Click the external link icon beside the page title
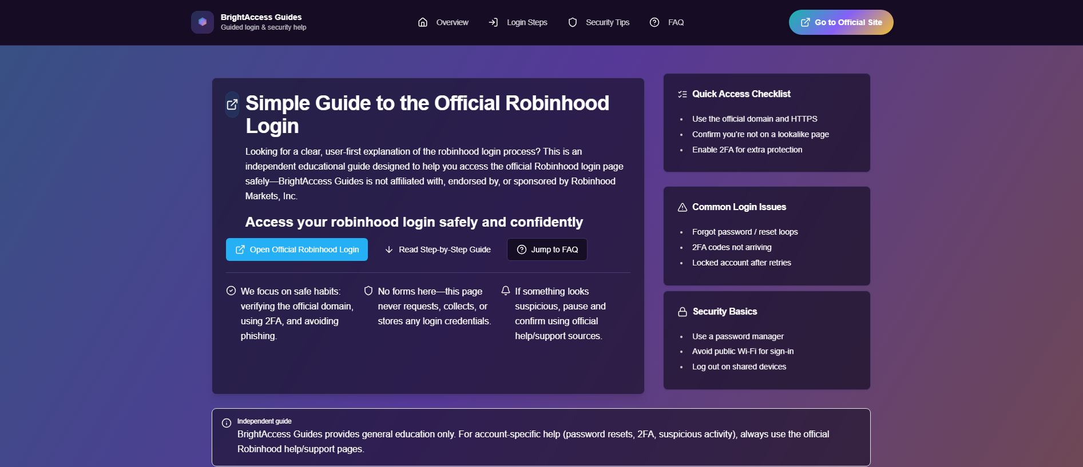Viewport: 1083px width, 467px height. (x=232, y=104)
